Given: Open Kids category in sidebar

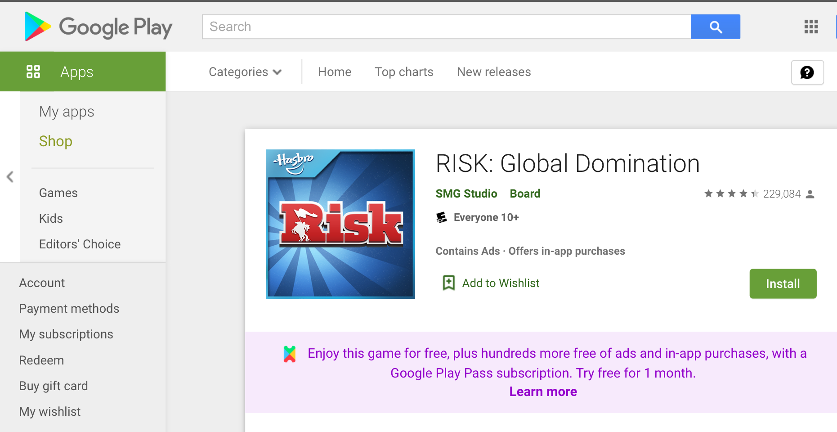Looking at the screenshot, I should click(51, 219).
